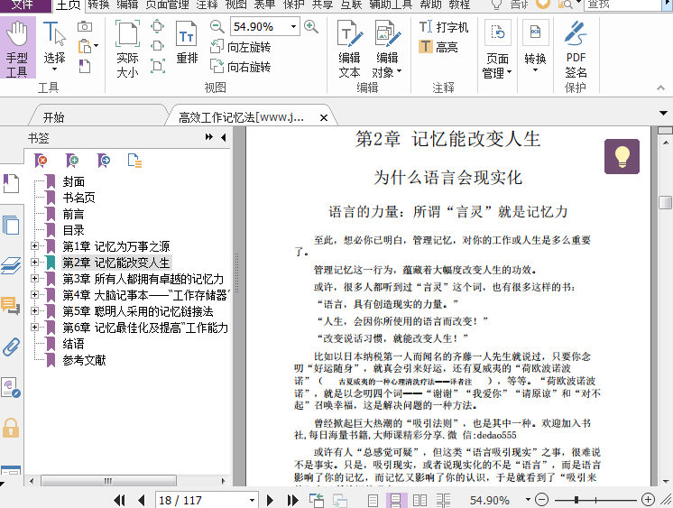
Task: Expand the bookmark panel with double arrow
Action: coord(209,137)
